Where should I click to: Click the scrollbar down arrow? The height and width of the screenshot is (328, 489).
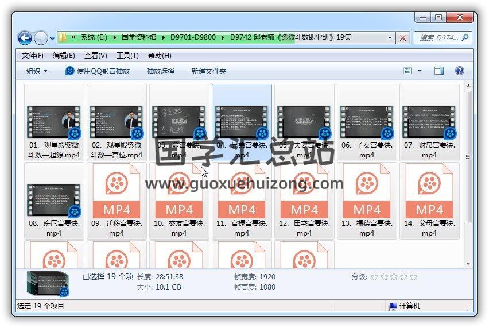(468, 264)
